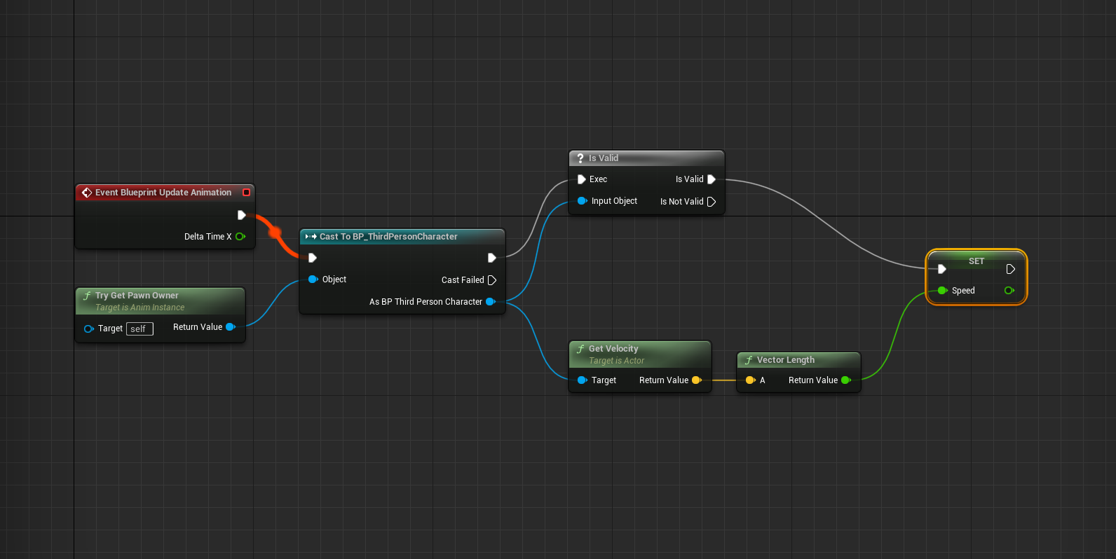1116x559 pixels.
Task: Click the Input Object pin on Is Valid
Action: coord(583,201)
